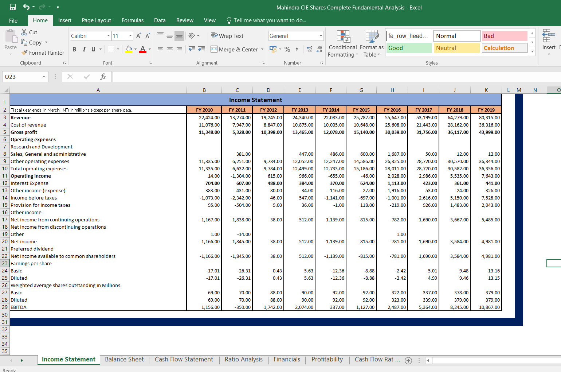Image resolution: width=561 pixels, height=372 pixels.
Task: Click Merge & Center button
Action: pyautogui.click(x=234, y=49)
